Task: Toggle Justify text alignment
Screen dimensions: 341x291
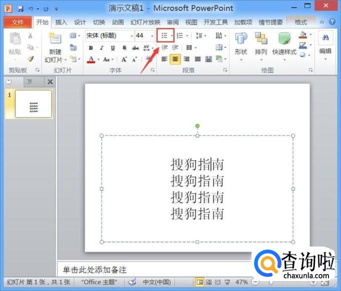Action: (197, 59)
